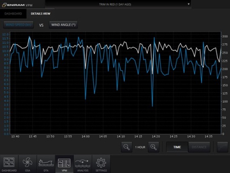Open the Wind Speed (kn) variable selector
Viewport: 230px width, 173px height.
[19, 25]
